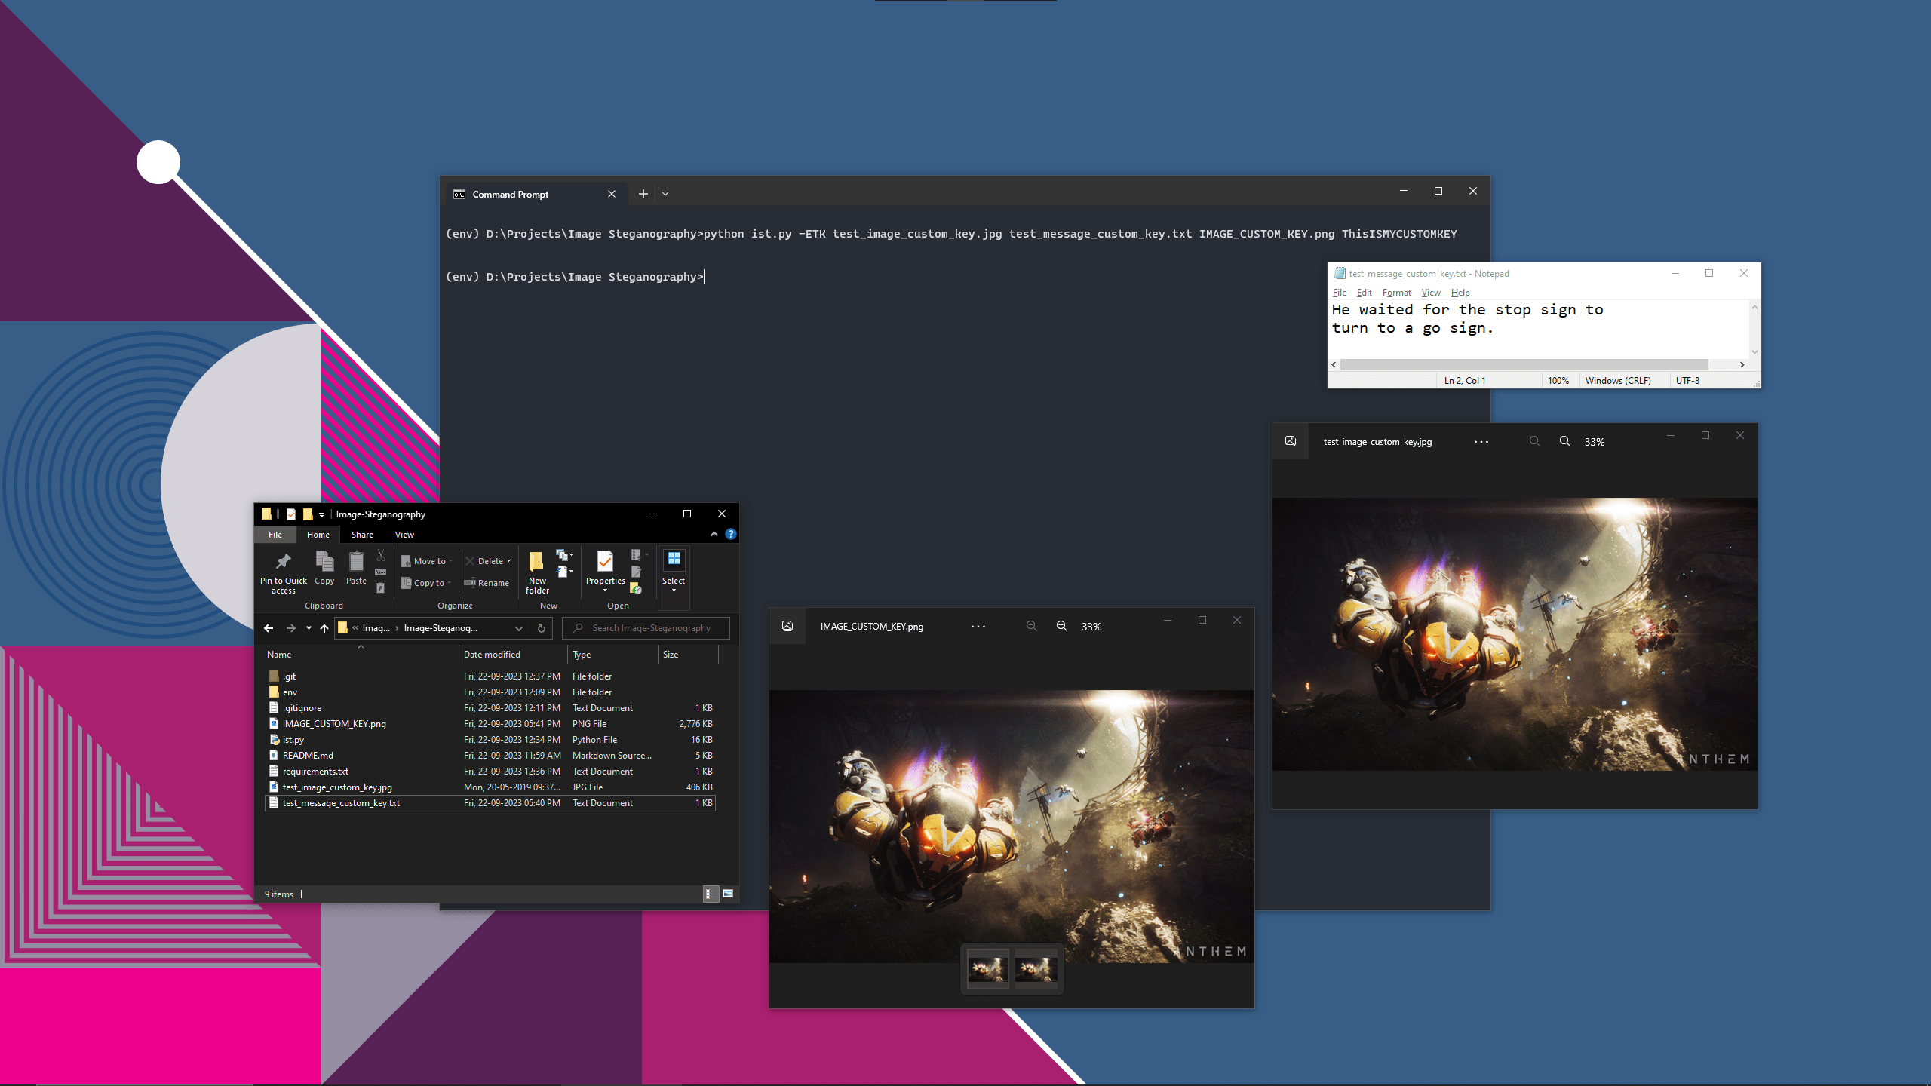Image resolution: width=1931 pixels, height=1086 pixels.
Task: Open the Notepad Help menu
Action: pos(1460,293)
